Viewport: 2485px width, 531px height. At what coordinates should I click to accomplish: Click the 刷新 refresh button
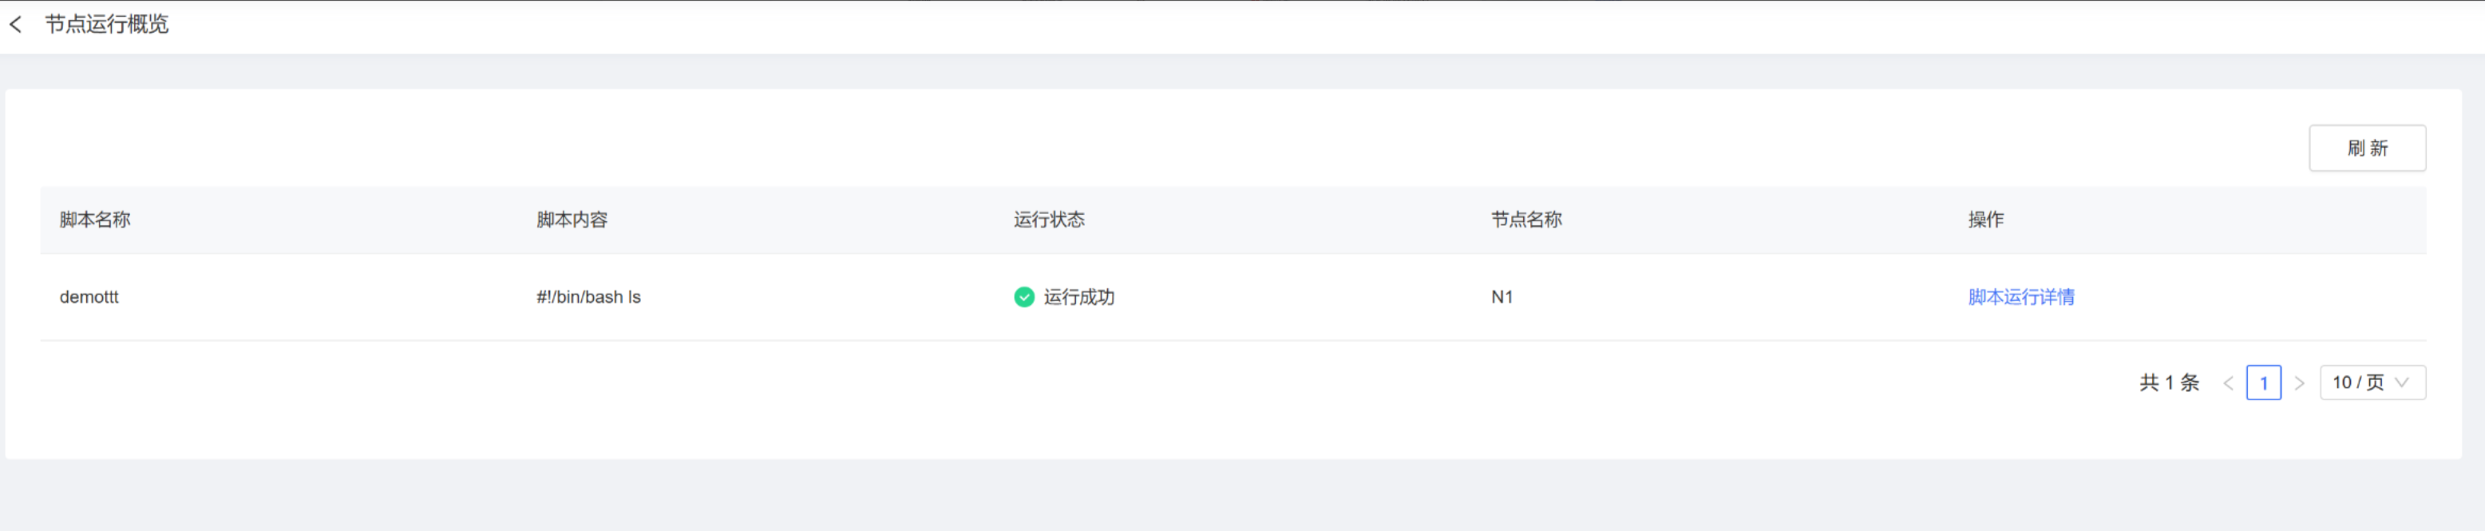(x=2366, y=148)
